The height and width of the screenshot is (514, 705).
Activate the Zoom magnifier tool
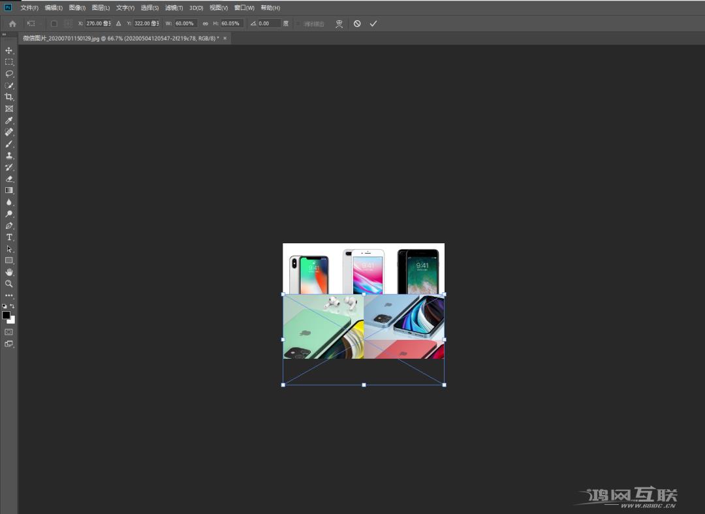(9, 284)
